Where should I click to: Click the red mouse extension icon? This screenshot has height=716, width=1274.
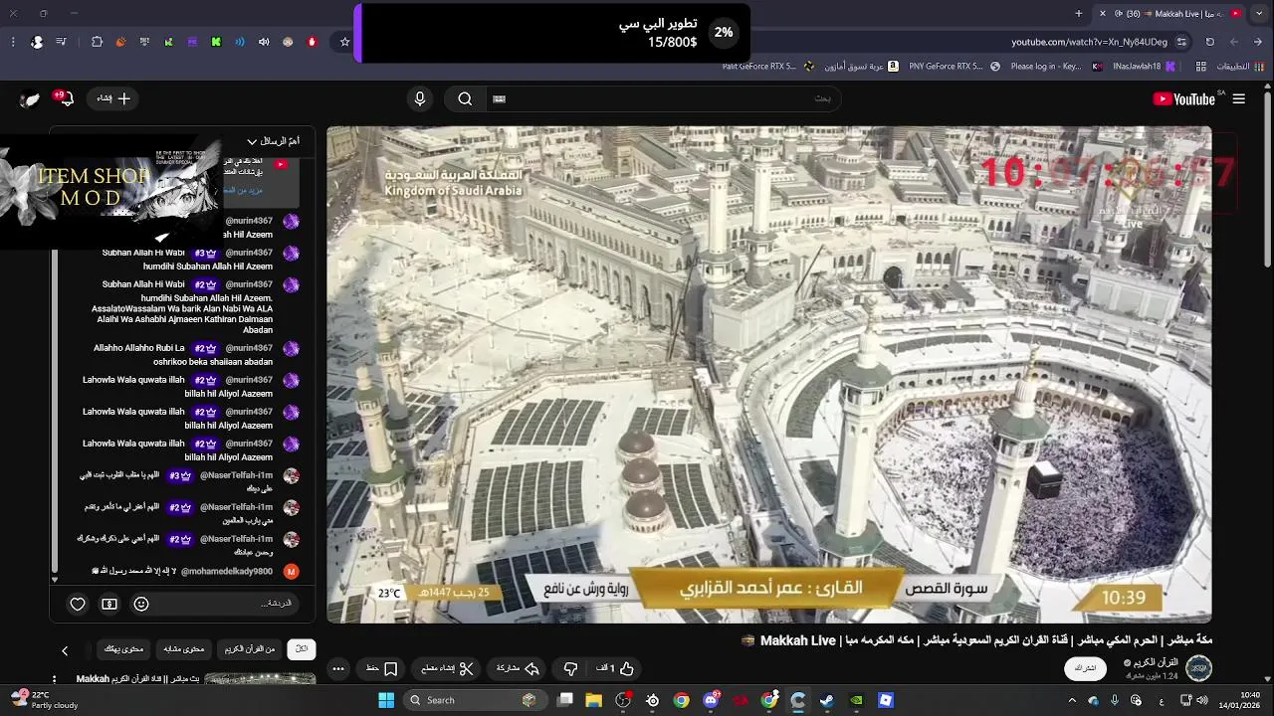click(x=312, y=42)
